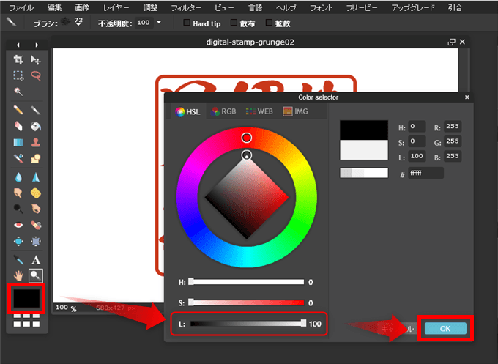Viewport: 498px width, 364px height.
Task: Open the 不透明度 slider dropdown arrow
Action: point(159,22)
